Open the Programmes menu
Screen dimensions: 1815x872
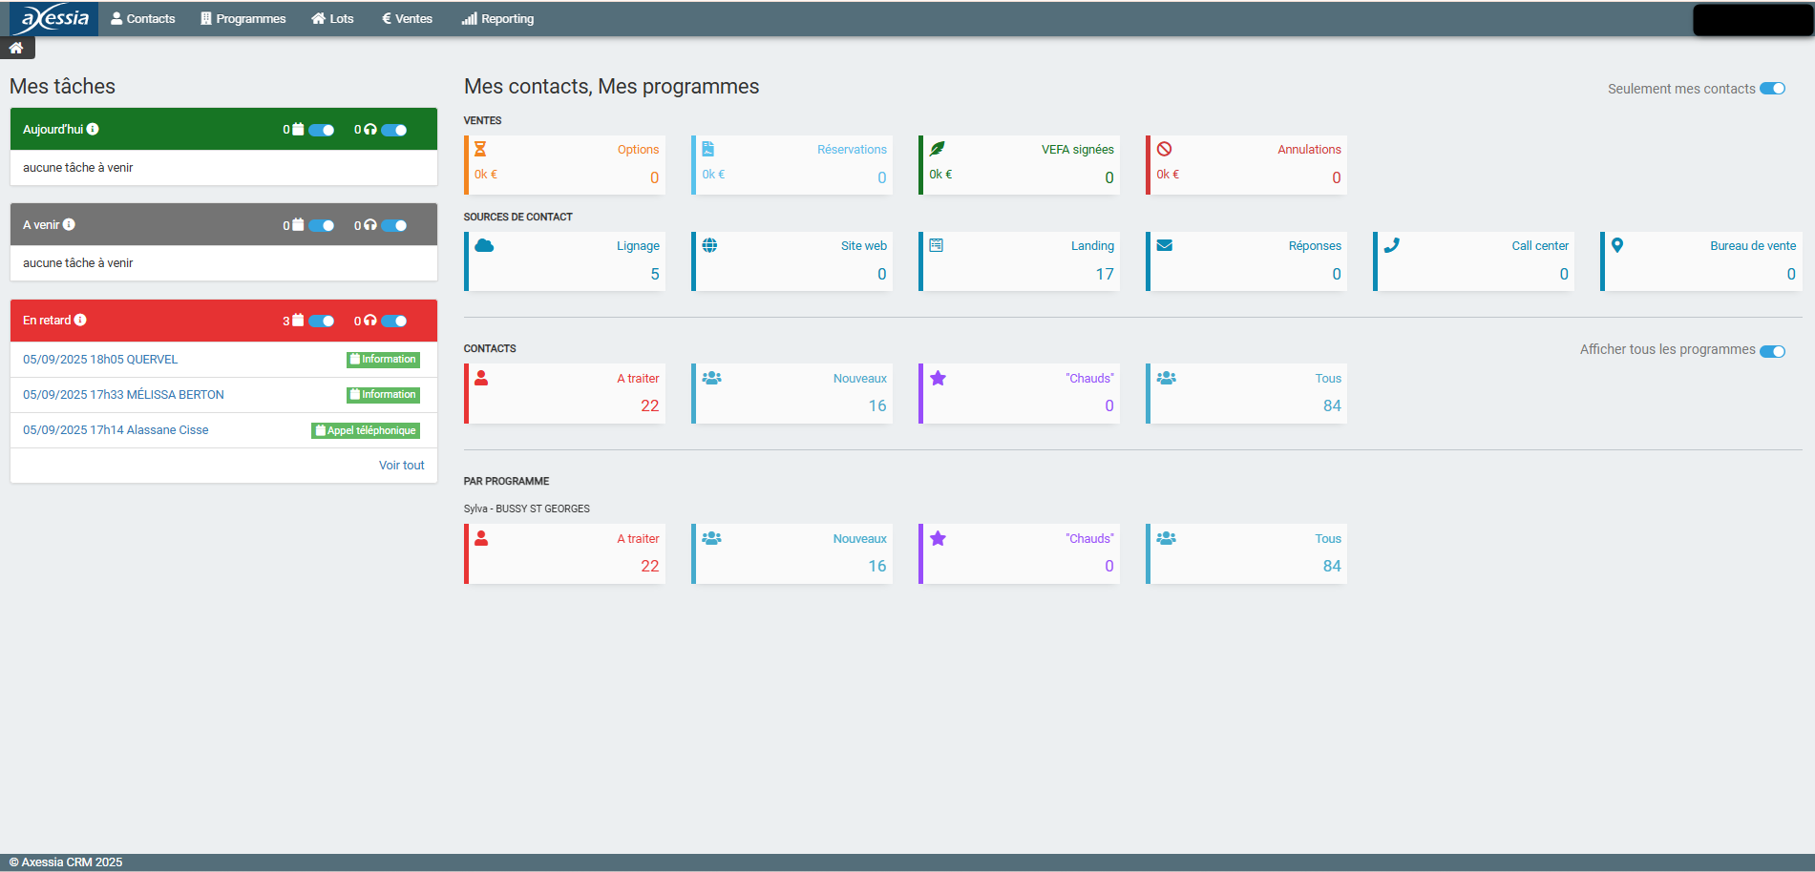pyautogui.click(x=243, y=18)
